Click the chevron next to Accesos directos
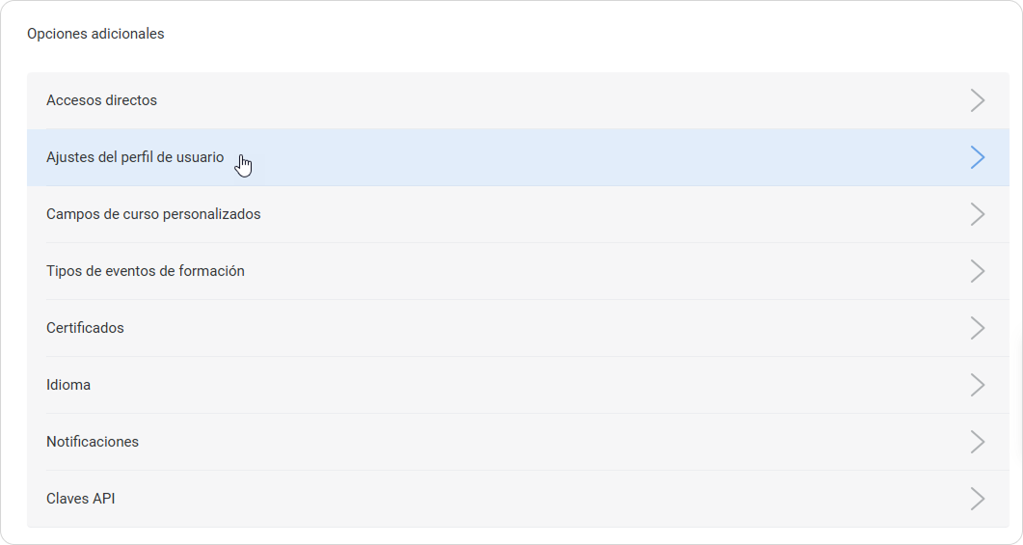Image resolution: width=1023 pixels, height=545 pixels. coord(978,100)
